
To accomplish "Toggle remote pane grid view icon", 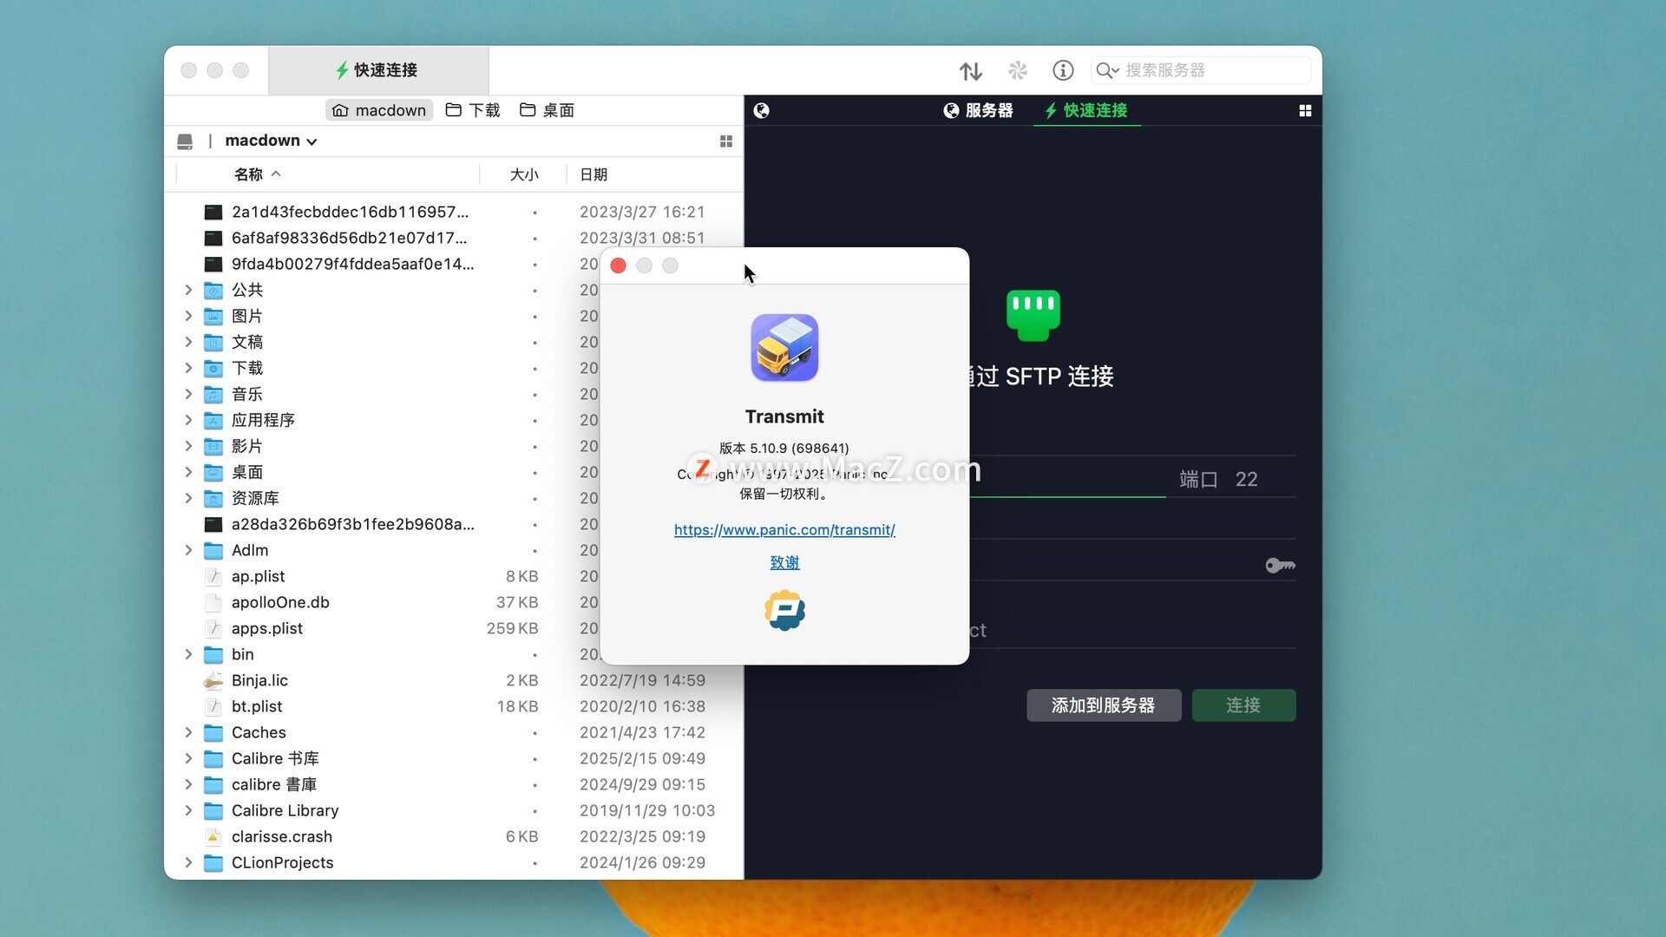I will click(x=1305, y=111).
